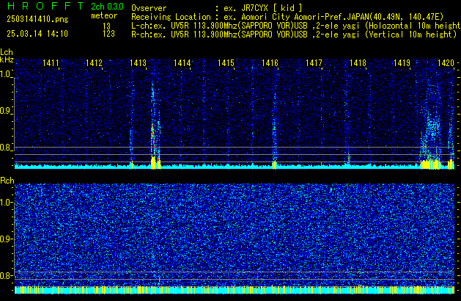
Task: Click the "H R O F F T" title text
Action: (x=45, y=6)
